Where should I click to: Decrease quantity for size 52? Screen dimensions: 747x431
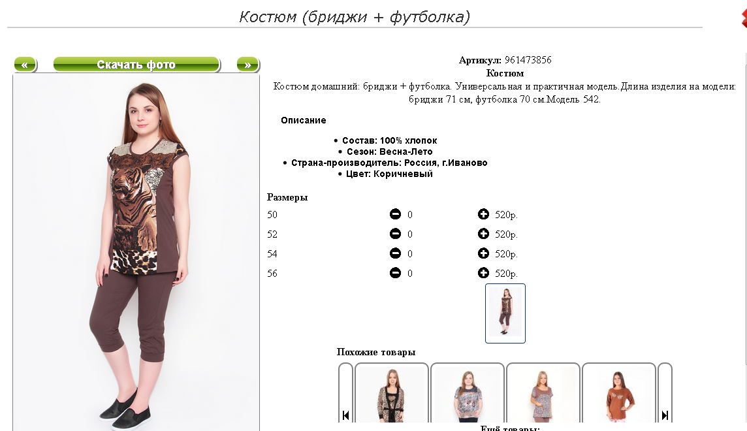pos(395,234)
